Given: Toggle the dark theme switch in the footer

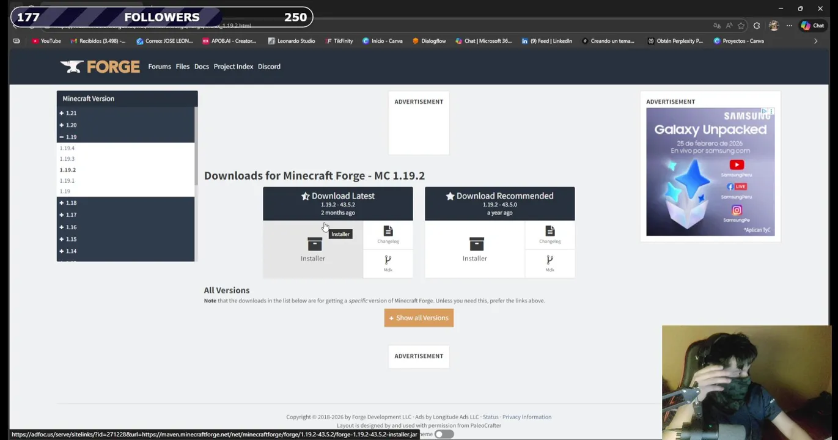Looking at the screenshot, I should coord(444,434).
